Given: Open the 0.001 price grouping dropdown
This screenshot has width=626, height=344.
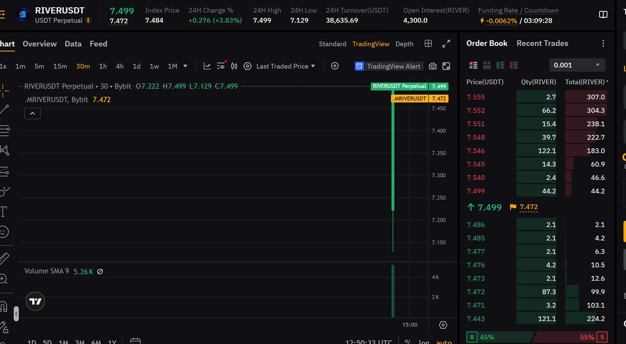Looking at the screenshot, I should pos(577,65).
